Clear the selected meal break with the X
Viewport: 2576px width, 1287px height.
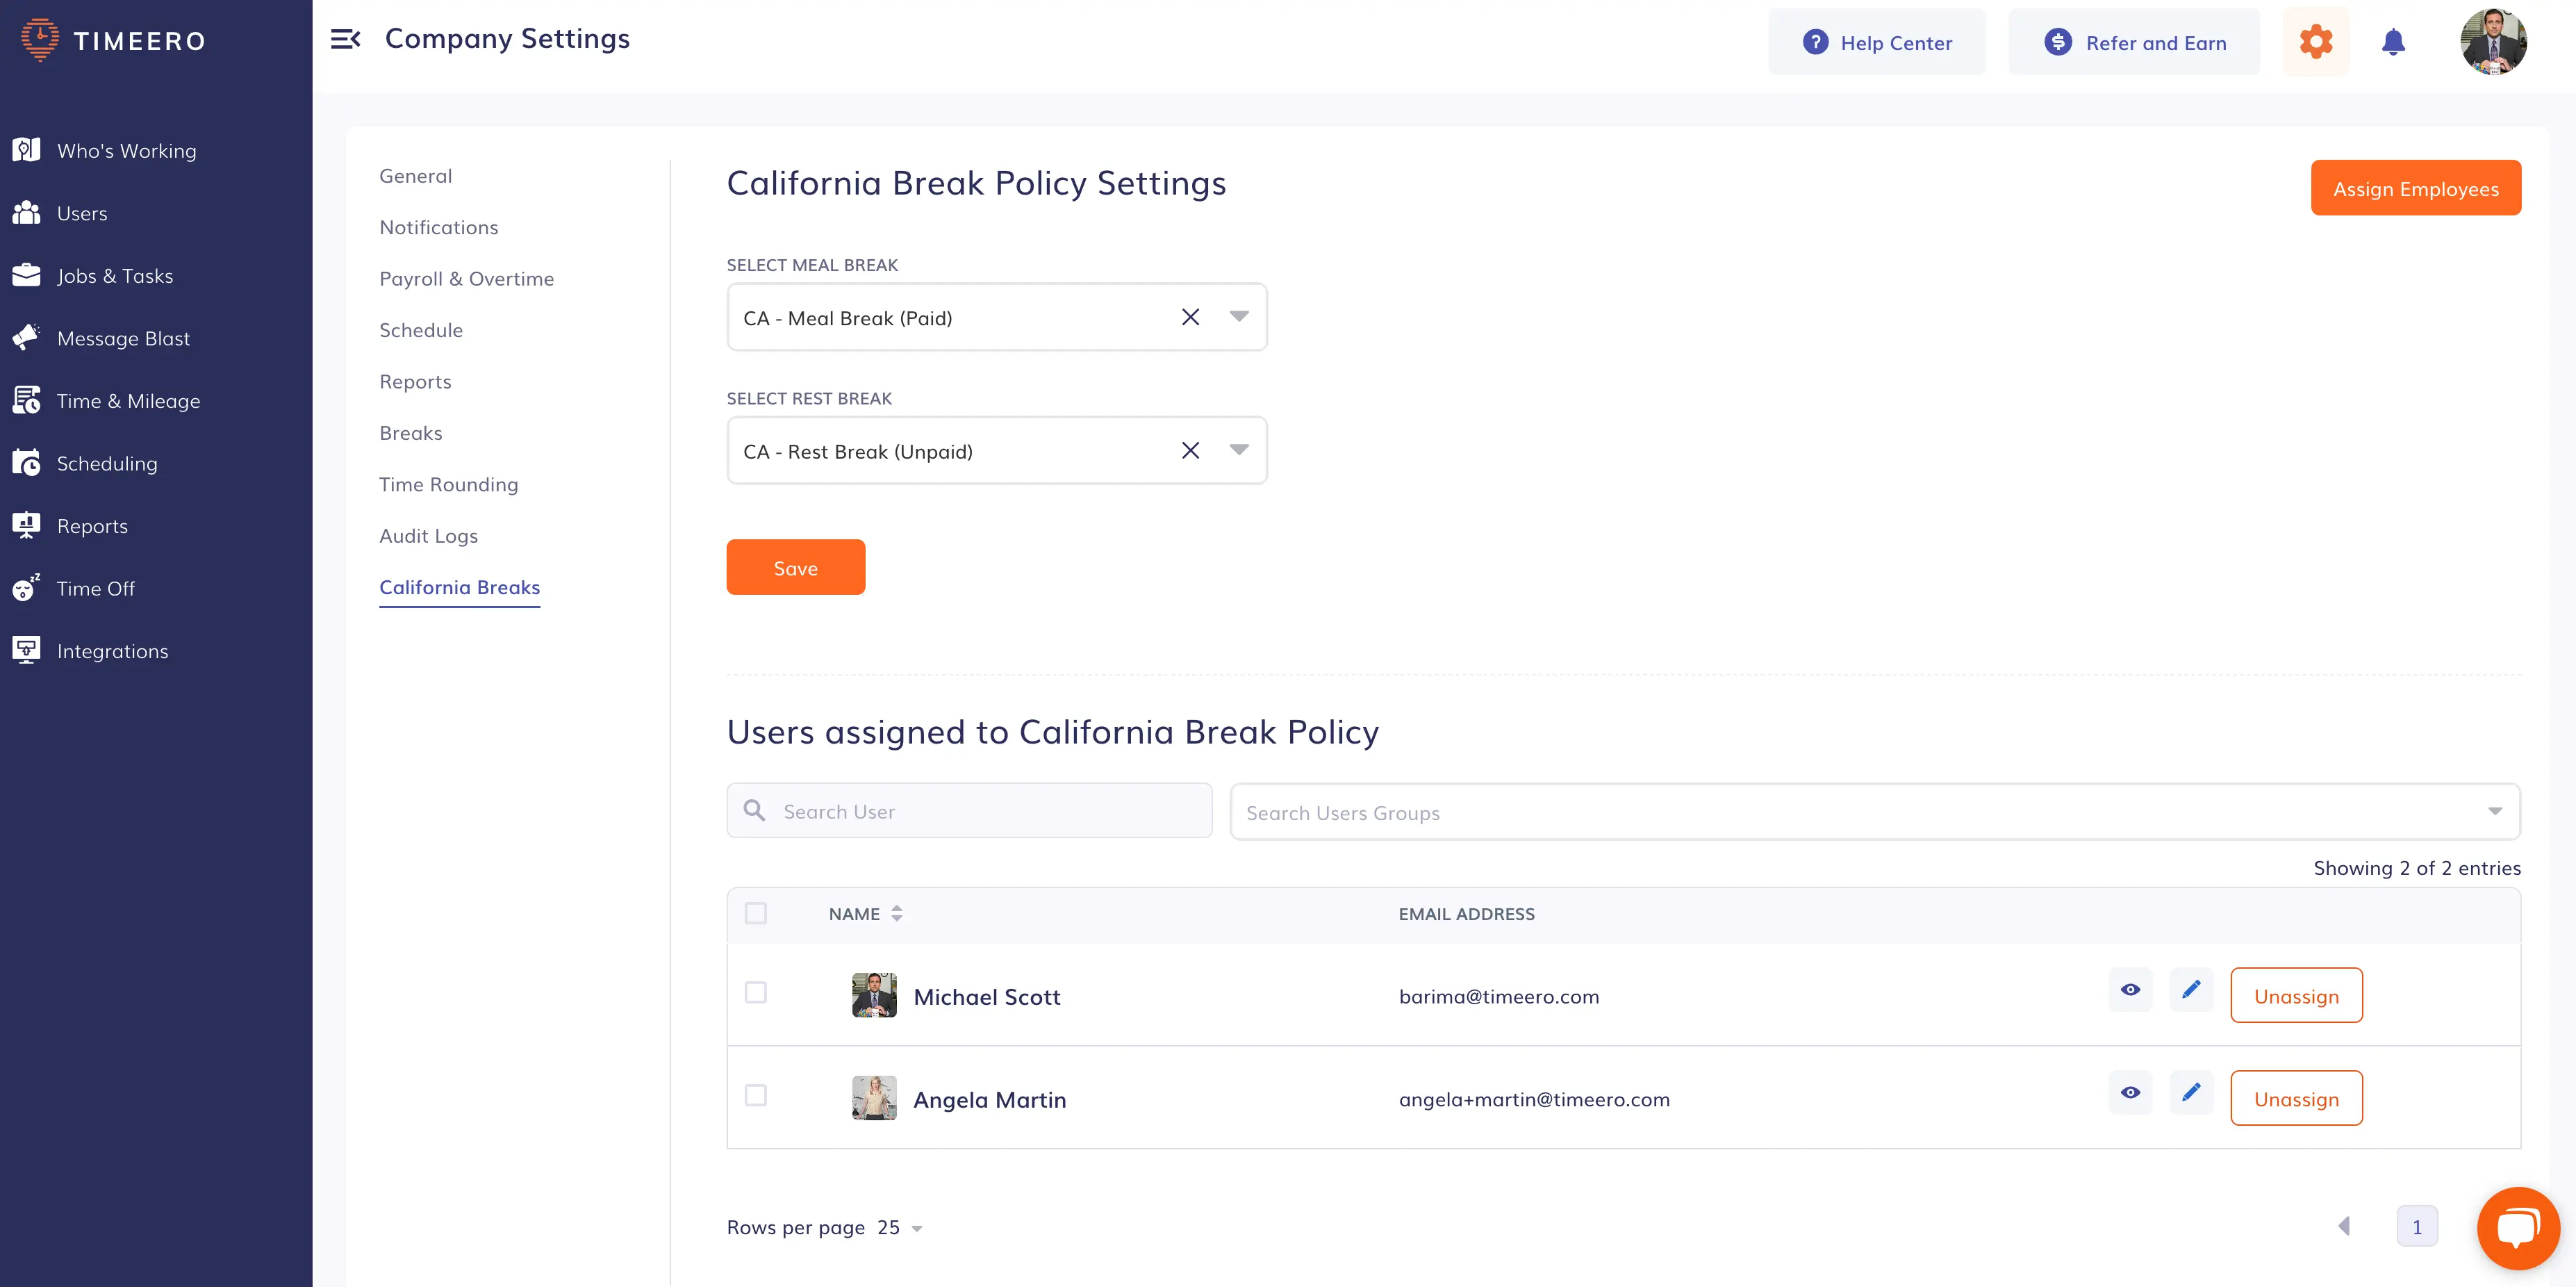click(x=1190, y=317)
